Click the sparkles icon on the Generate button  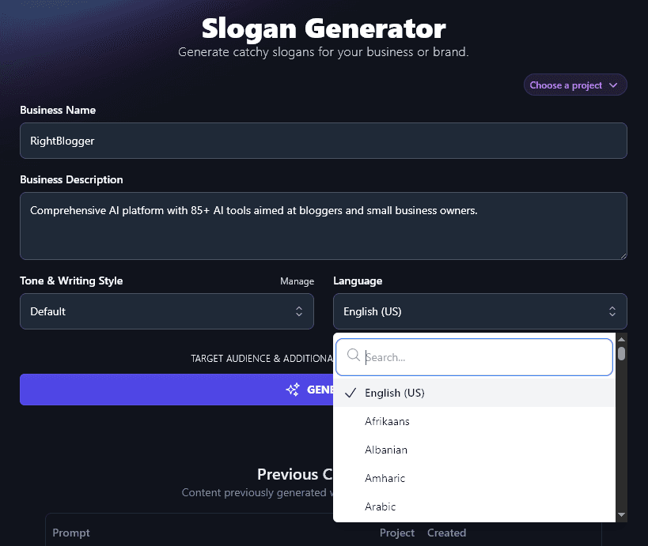coord(293,389)
